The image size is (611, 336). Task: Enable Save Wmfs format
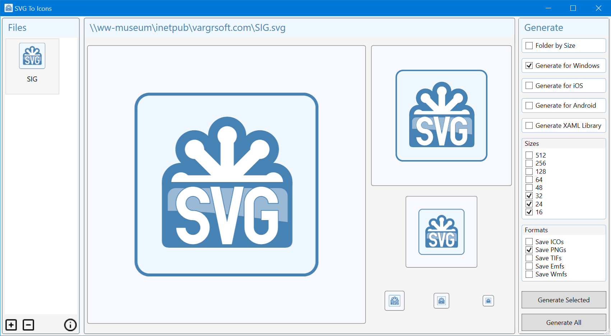529,274
